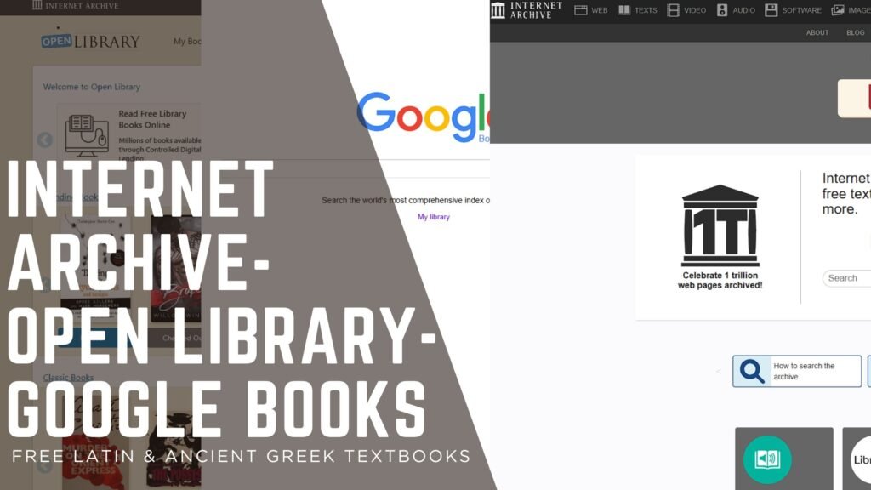Image resolution: width=871 pixels, height=490 pixels.
Task: Select the VIDEO film-reel icon
Action: (673, 10)
